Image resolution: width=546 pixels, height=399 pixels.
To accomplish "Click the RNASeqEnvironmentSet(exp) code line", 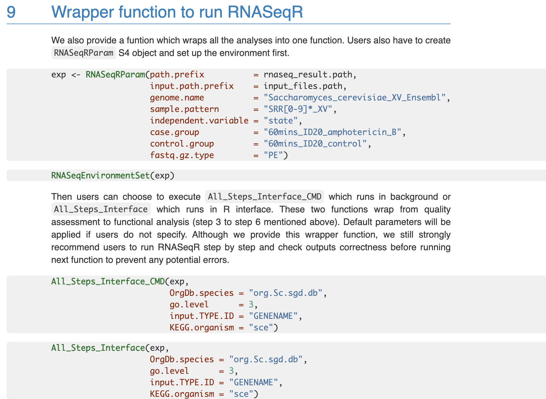I will (113, 176).
